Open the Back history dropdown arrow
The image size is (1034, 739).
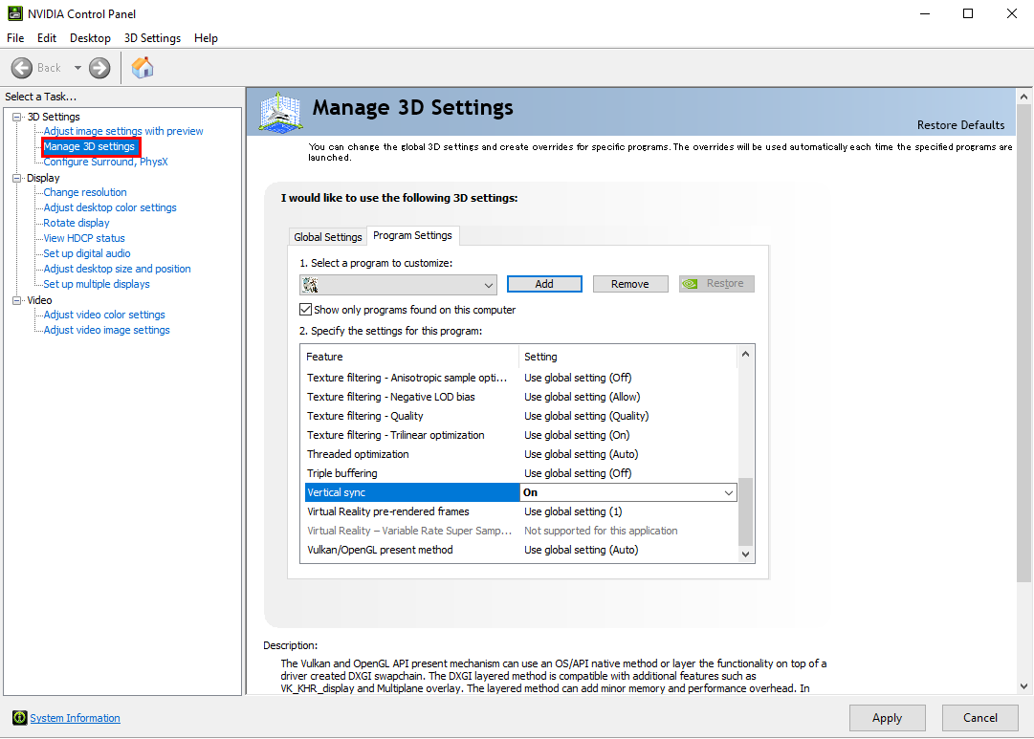coord(77,68)
